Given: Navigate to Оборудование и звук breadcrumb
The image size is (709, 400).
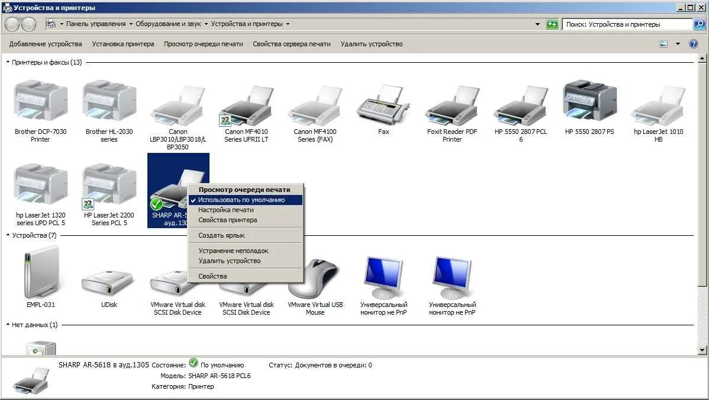Looking at the screenshot, I should 168,24.
